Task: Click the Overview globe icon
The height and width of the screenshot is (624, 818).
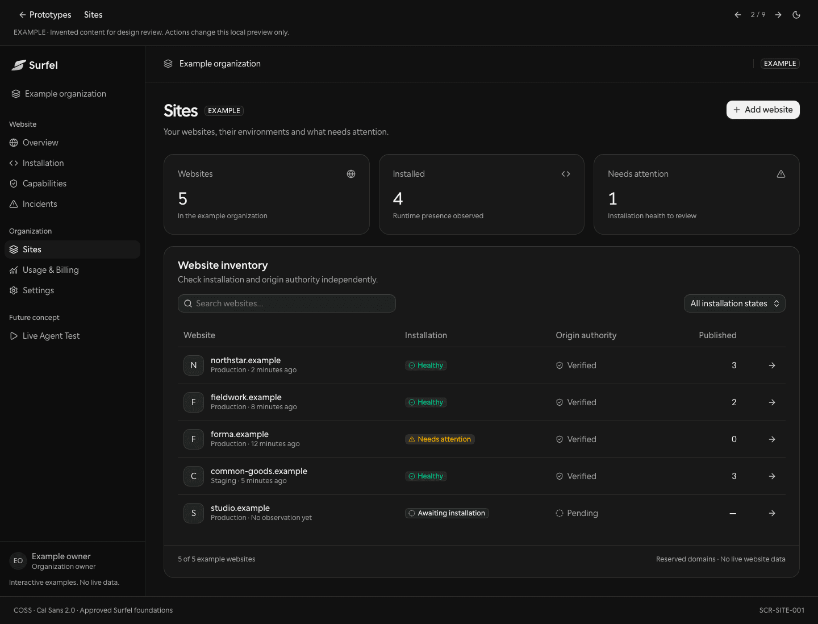Action: coord(14,143)
